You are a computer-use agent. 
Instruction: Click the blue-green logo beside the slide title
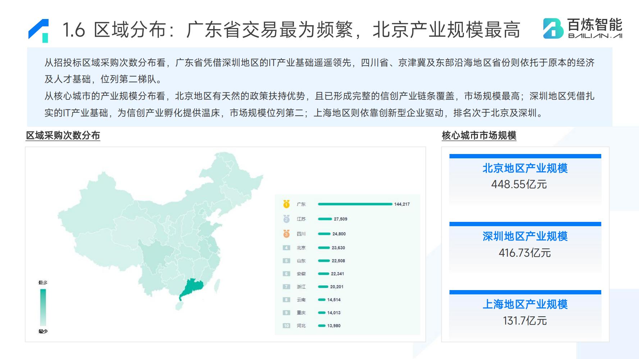38,31
